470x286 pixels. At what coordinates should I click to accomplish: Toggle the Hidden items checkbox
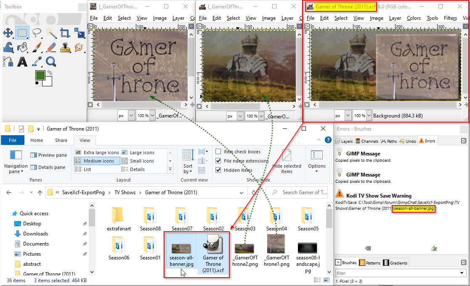pyautogui.click(x=218, y=170)
